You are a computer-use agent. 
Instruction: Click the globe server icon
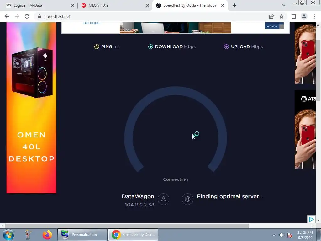[187, 199]
